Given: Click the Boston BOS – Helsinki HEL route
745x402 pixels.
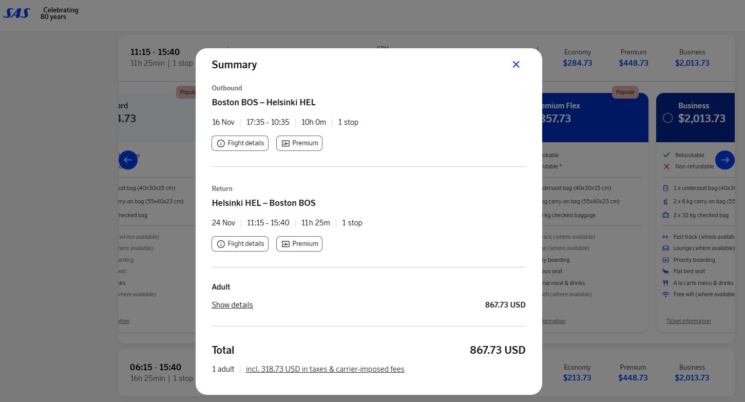Looking at the screenshot, I should [264, 102].
